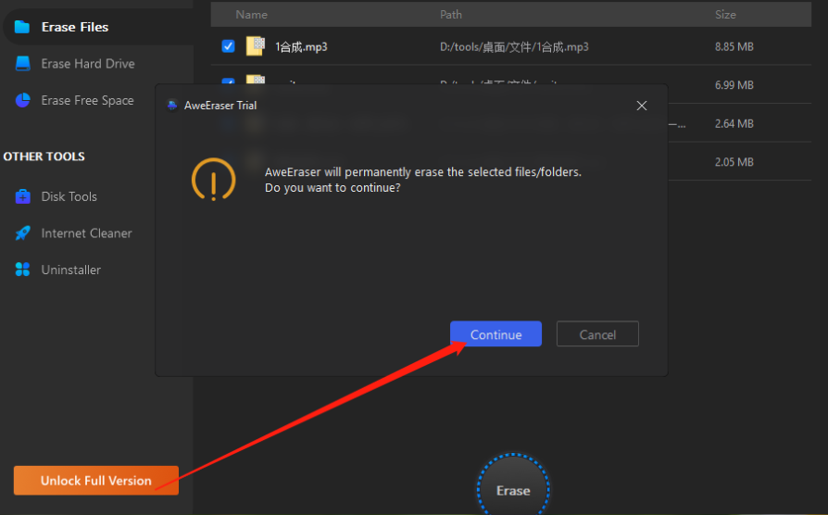Click the Uninstaller four-dot icon

(x=23, y=270)
